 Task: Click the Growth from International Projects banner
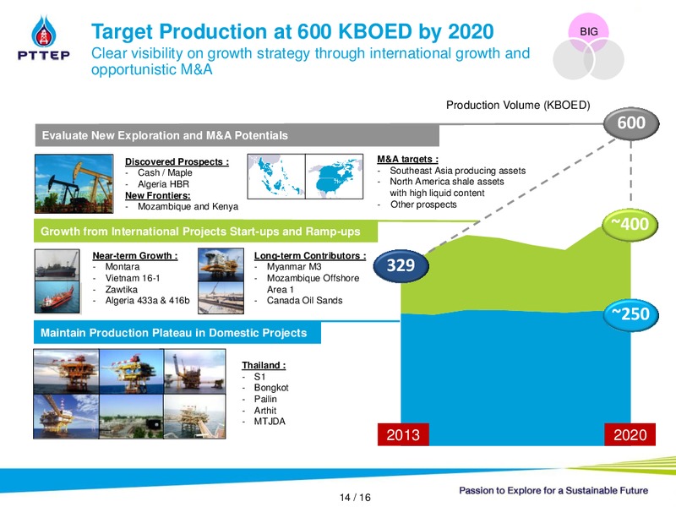pos(206,232)
